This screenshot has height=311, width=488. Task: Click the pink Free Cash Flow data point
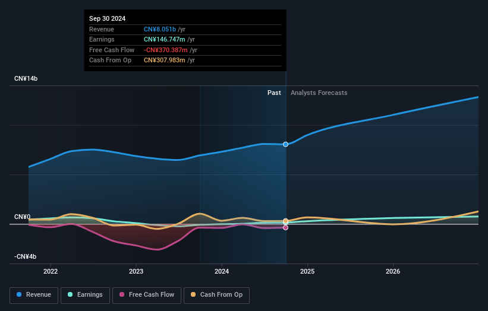click(285, 228)
